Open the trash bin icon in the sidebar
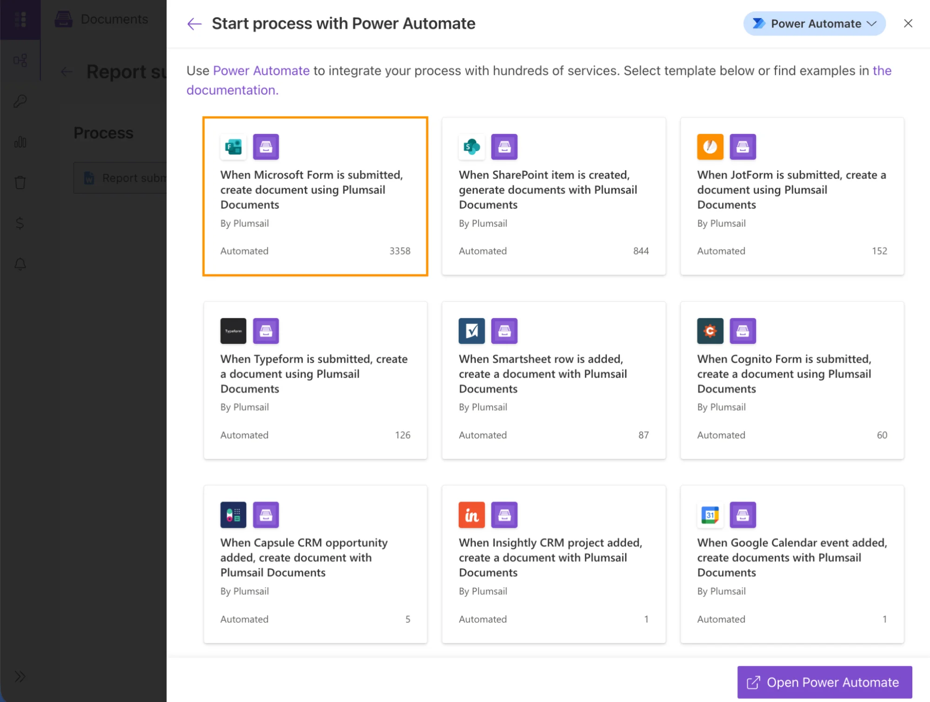This screenshot has width=930, height=702. coord(20,182)
